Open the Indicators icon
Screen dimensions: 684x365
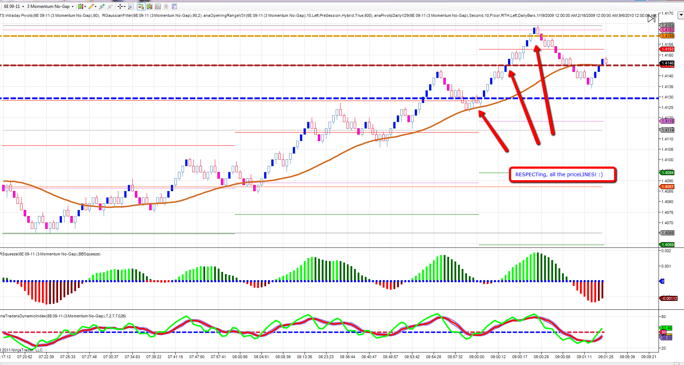click(x=158, y=6)
